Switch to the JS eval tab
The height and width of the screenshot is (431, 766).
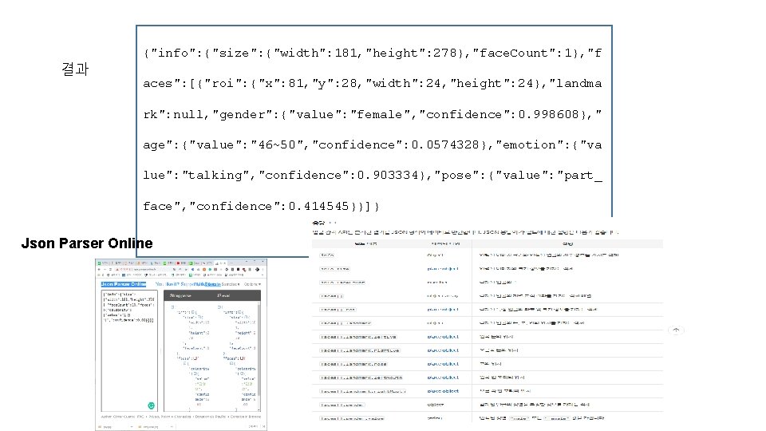(x=223, y=295)
